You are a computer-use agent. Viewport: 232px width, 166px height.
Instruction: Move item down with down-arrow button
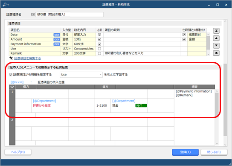tap(216, 46)
